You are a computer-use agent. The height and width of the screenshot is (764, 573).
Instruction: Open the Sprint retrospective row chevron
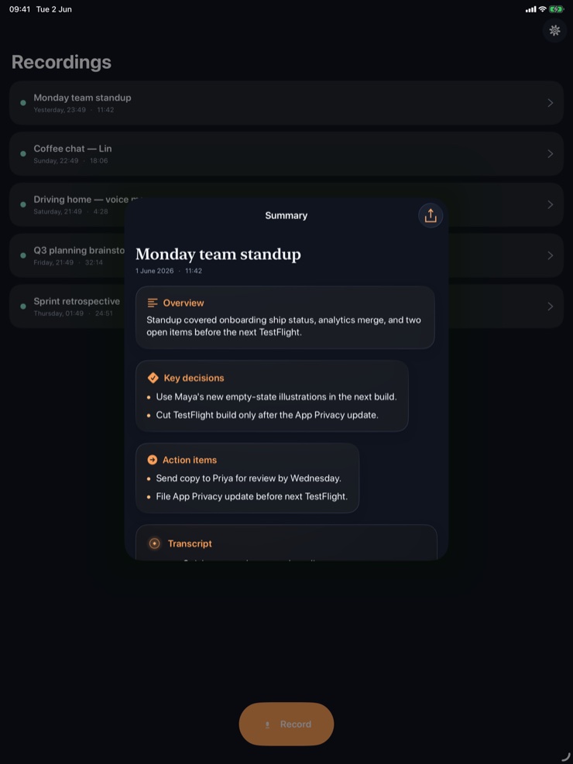point(550,306)
